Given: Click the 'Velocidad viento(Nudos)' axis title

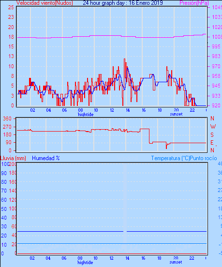Looking at the screenshot, I should point(44,3).
